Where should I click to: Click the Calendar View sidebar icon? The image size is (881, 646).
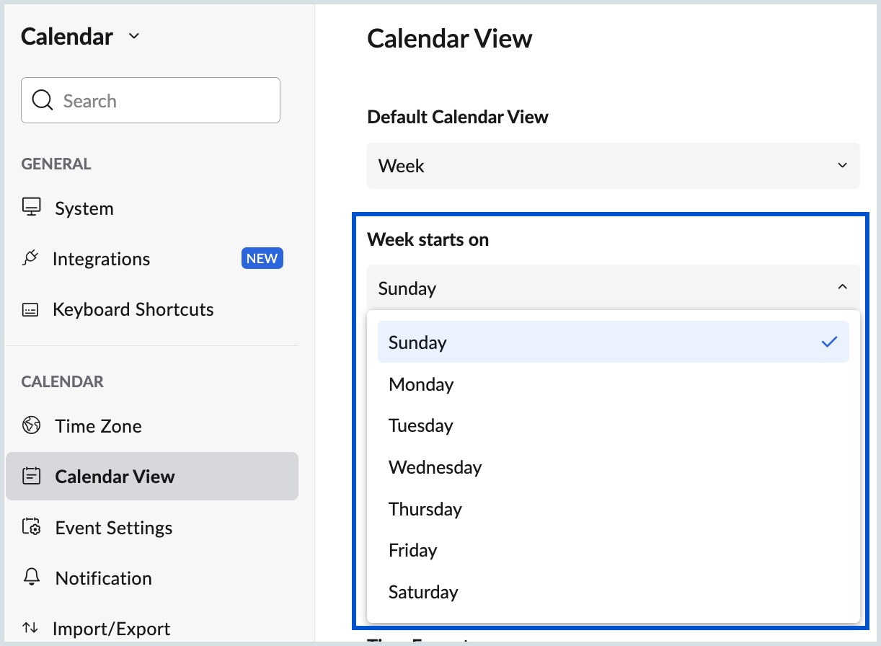point(31,477)
